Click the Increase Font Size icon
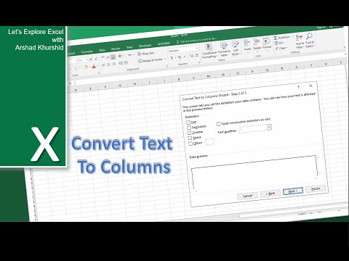Image resolution: width=349 pixels, height=261 pixels. point(91,59)
